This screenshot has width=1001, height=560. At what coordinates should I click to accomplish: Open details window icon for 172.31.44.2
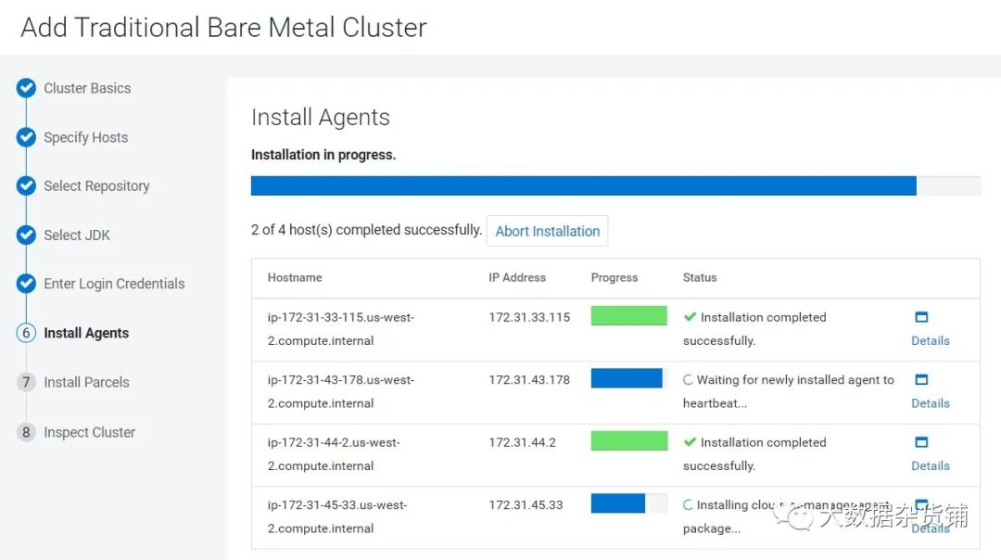[x=921, y=442]
